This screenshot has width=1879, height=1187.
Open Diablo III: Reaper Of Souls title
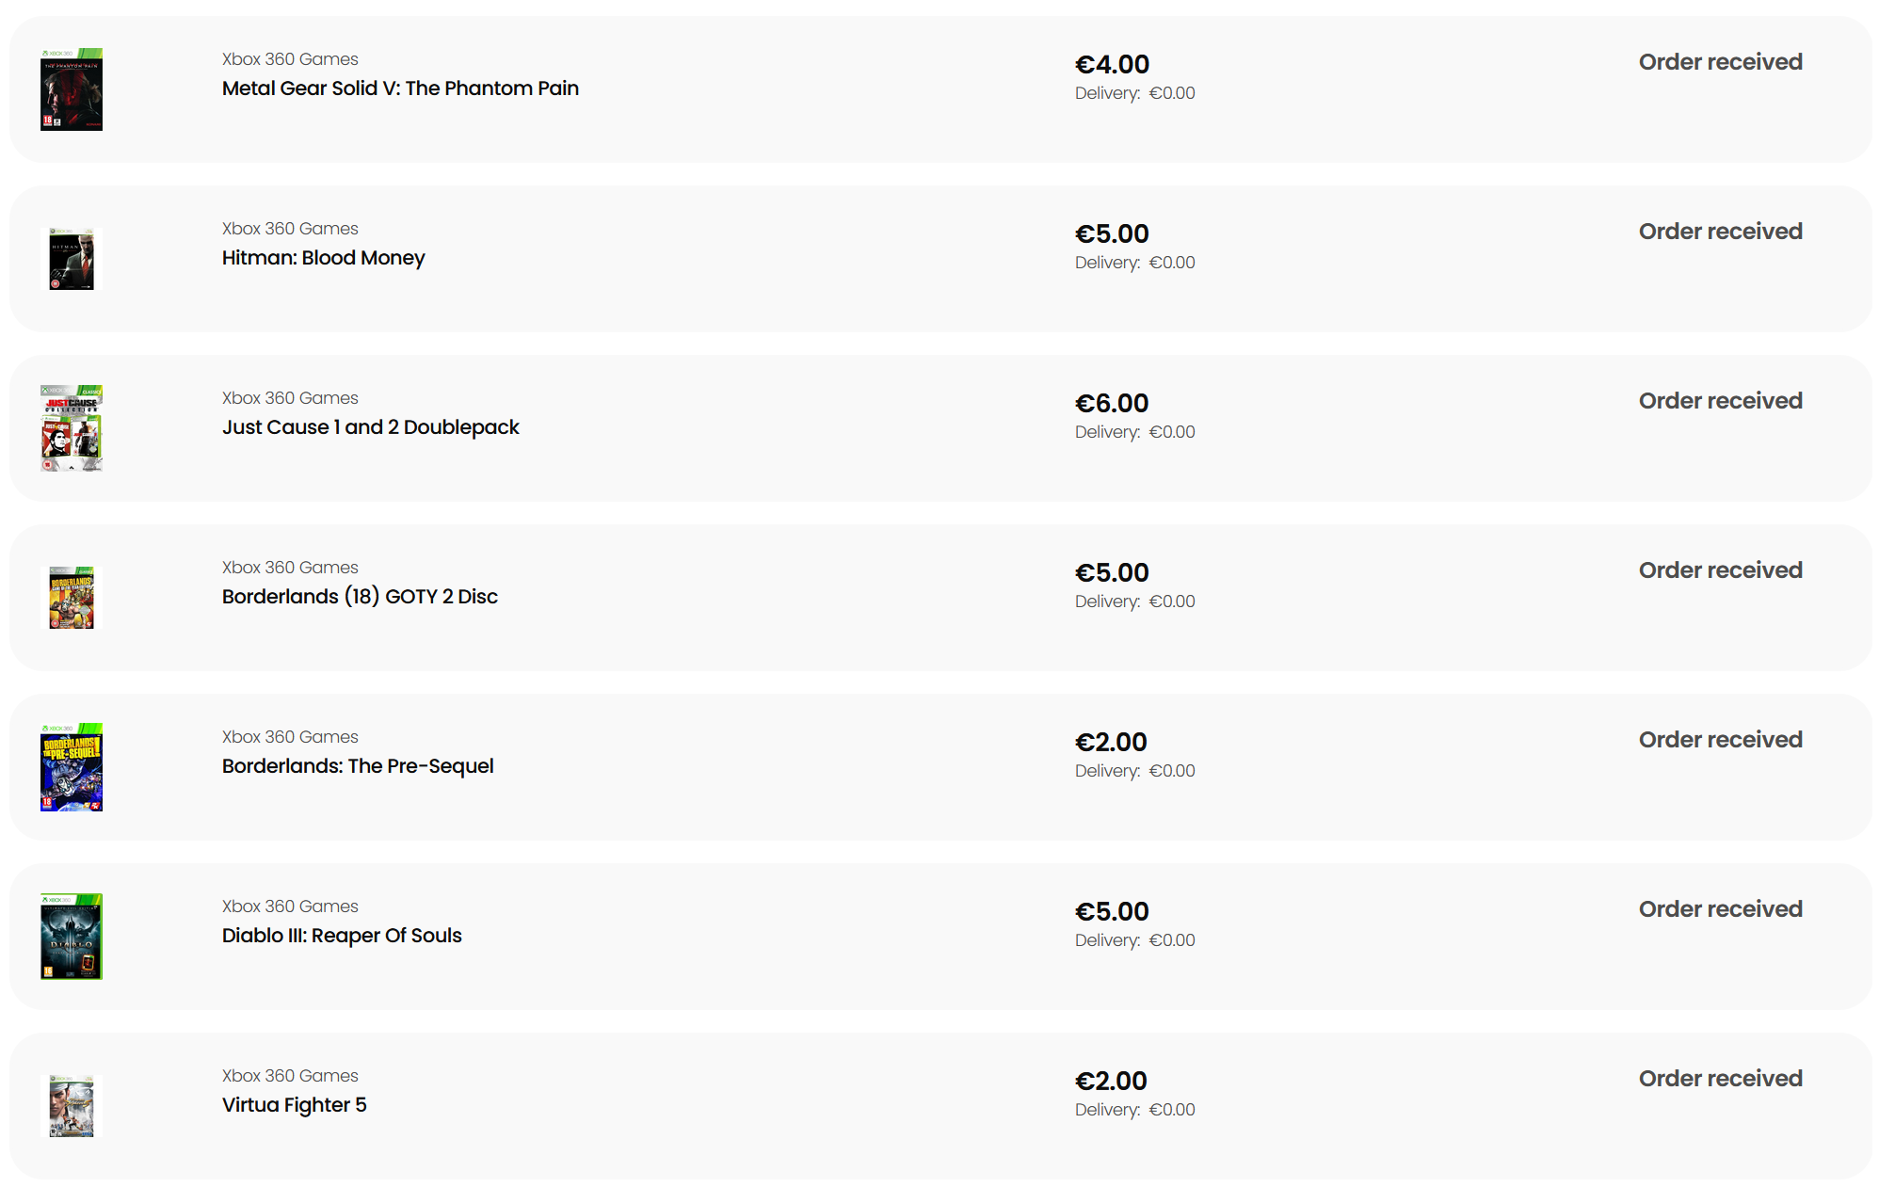coord(342,936)
